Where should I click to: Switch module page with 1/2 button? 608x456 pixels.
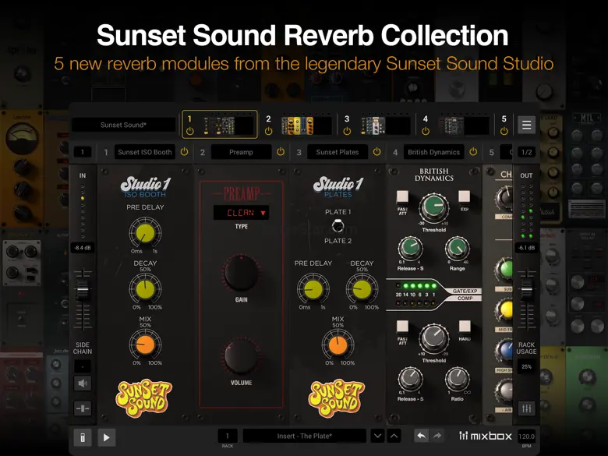click(526, 152)
